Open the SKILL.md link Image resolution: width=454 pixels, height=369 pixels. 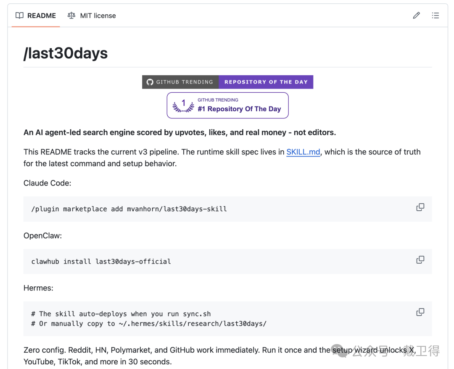[303, 152]
